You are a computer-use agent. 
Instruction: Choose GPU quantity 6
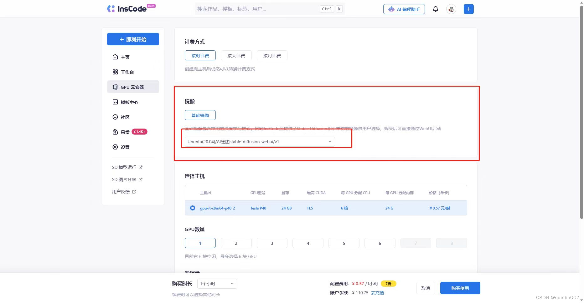point(380,243)
